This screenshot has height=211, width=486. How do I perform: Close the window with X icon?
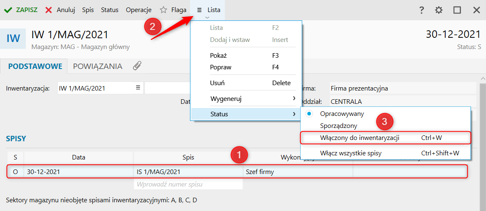(477, 10)
